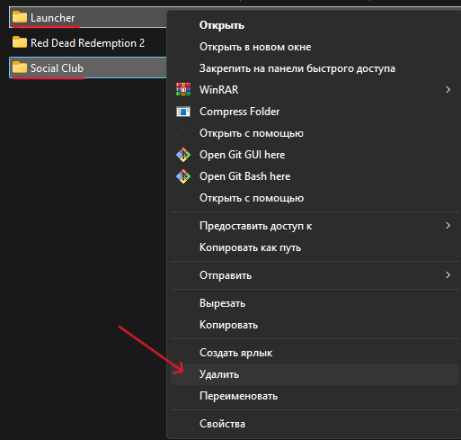
Task: Click the WinRAR icon in the context menu
Action: coord(183,90)
